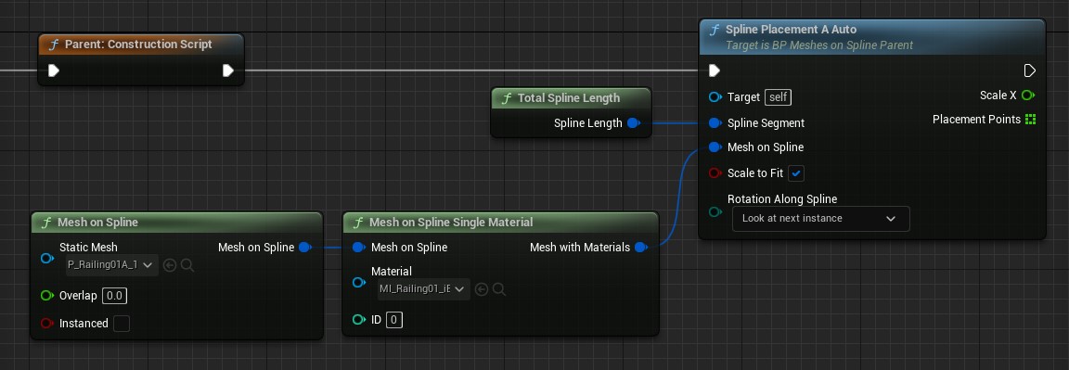This screenshot has height=370, width=1069.
Task: Click the Spline Segment input pin
Action: [715, 123]
